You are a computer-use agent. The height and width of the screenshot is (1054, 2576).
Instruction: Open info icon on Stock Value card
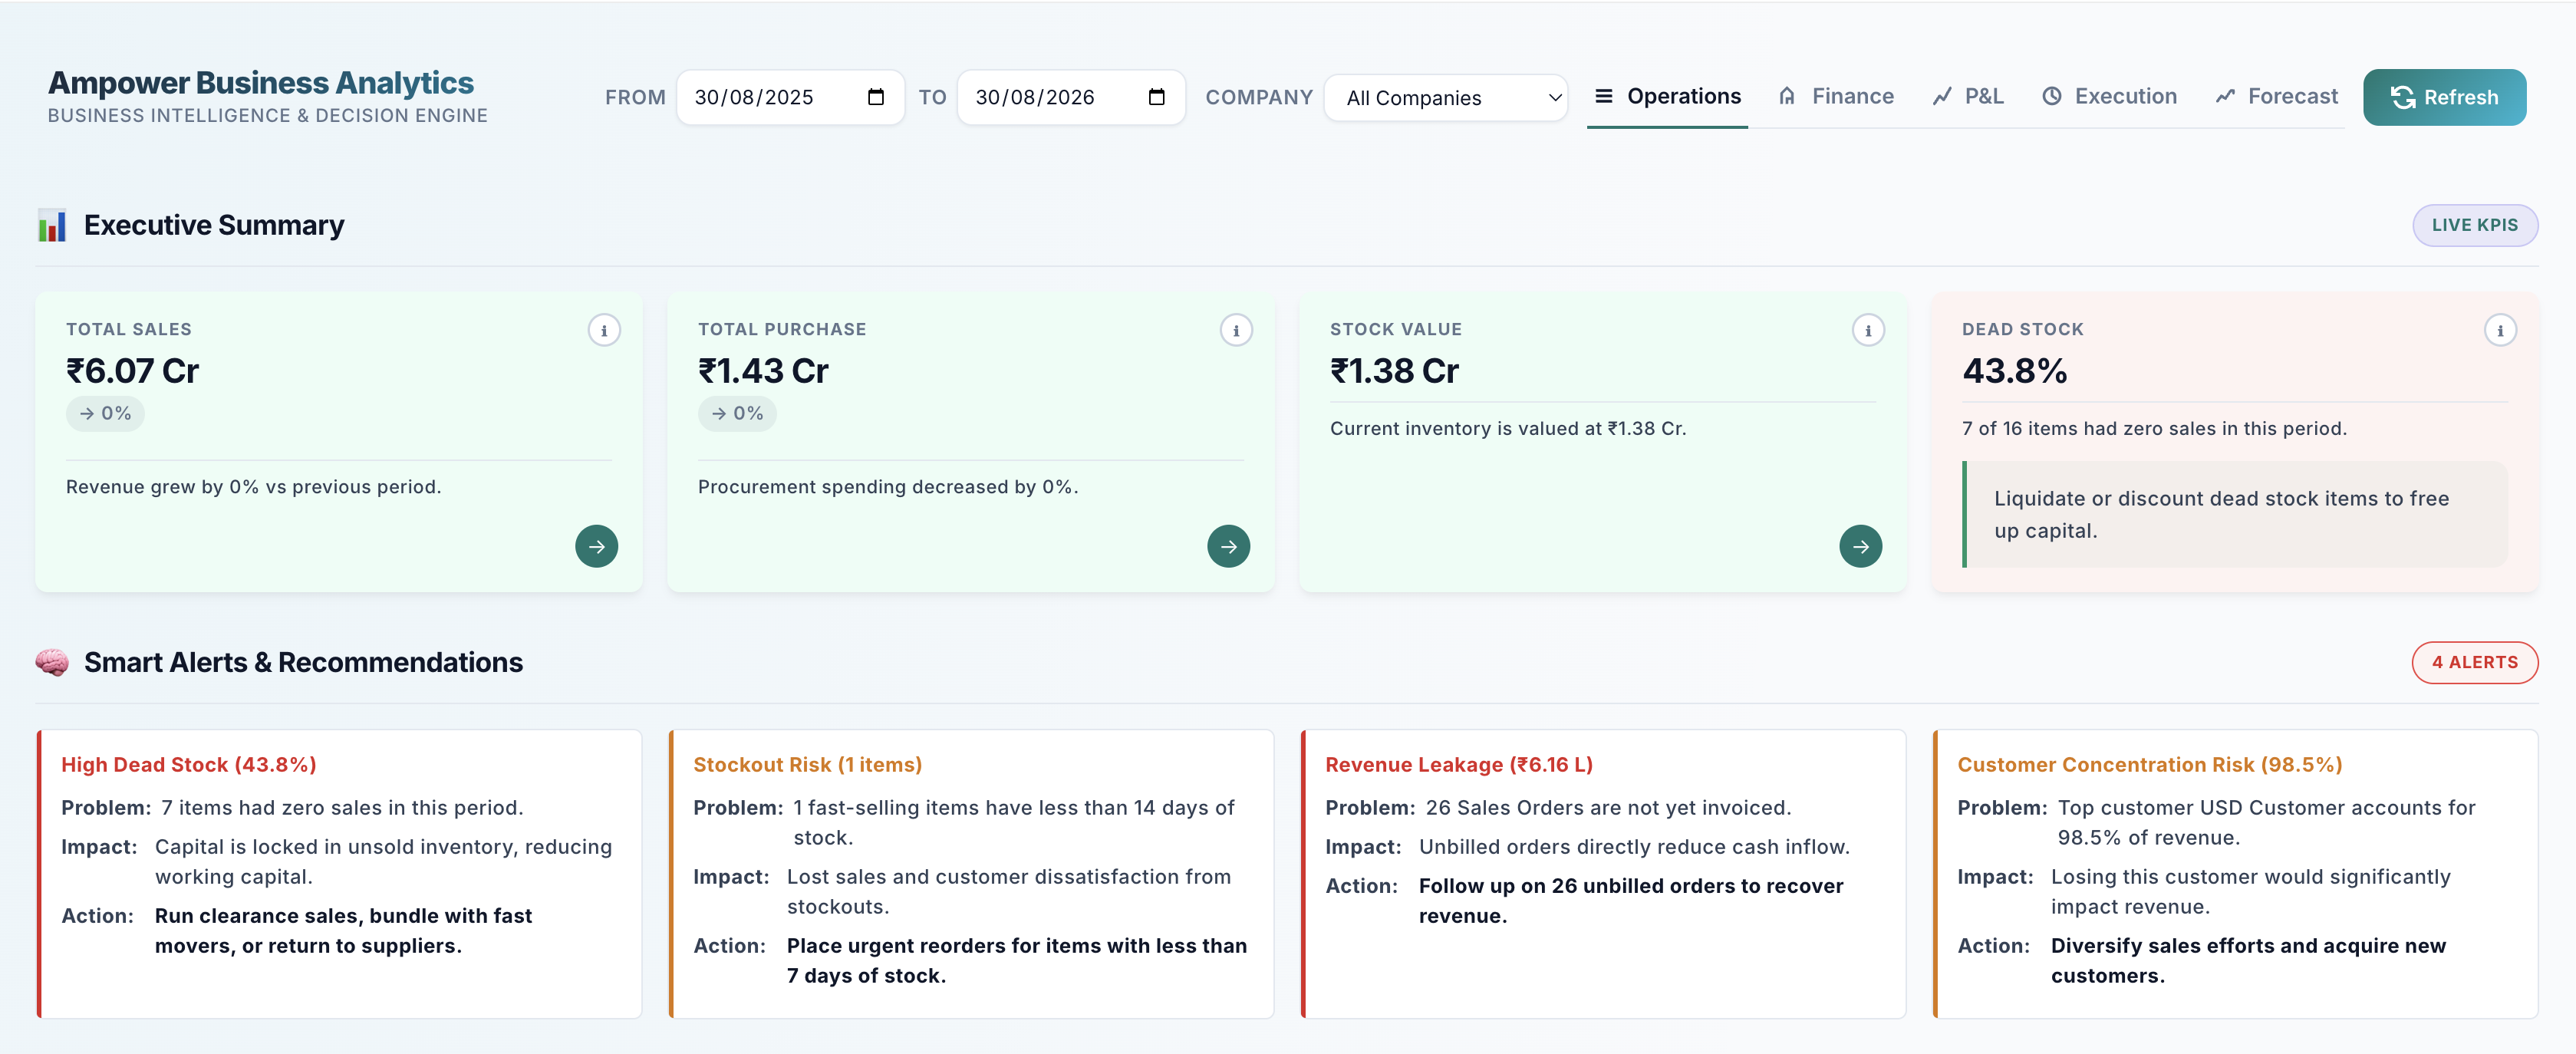tap(1868, 330)
